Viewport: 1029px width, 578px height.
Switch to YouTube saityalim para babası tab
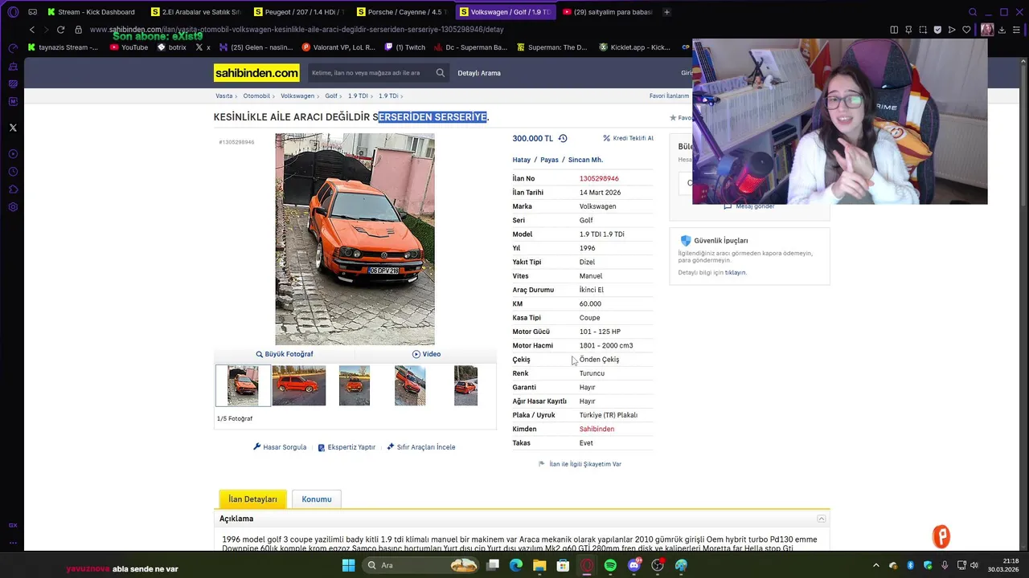click(x=608, y=12)
